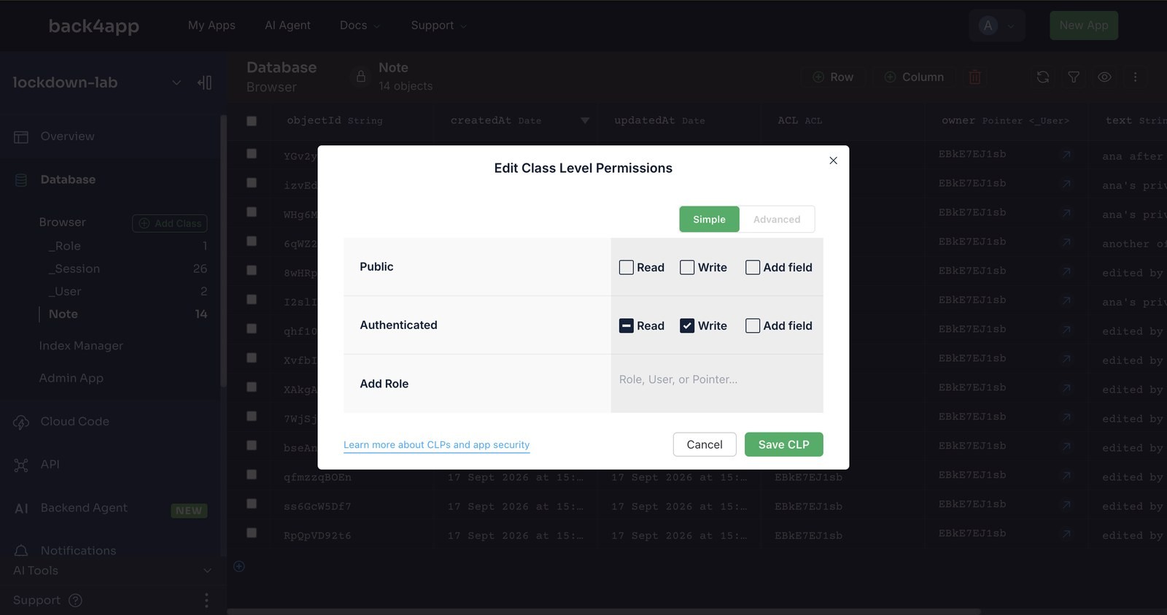Click the Database stack icon in sidebar
The width and height of the screenshot is (1167, 615).
(x=21, y=180)
